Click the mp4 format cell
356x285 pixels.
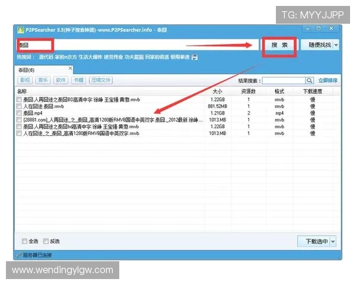click(x=279, y=113)
